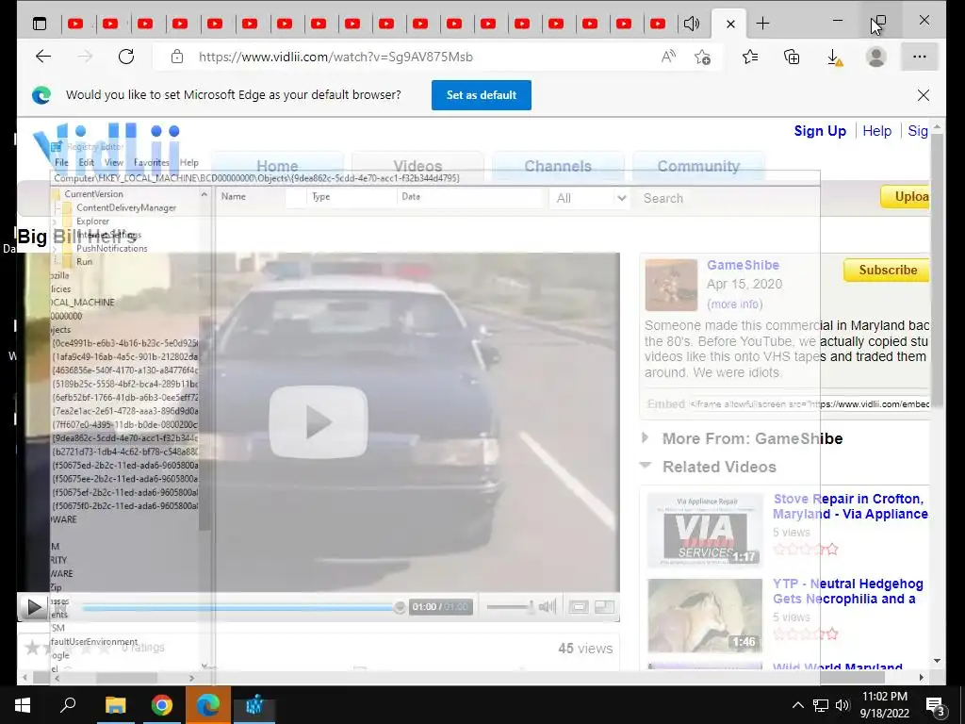Open the GameShibe channel link

point(743,265)
